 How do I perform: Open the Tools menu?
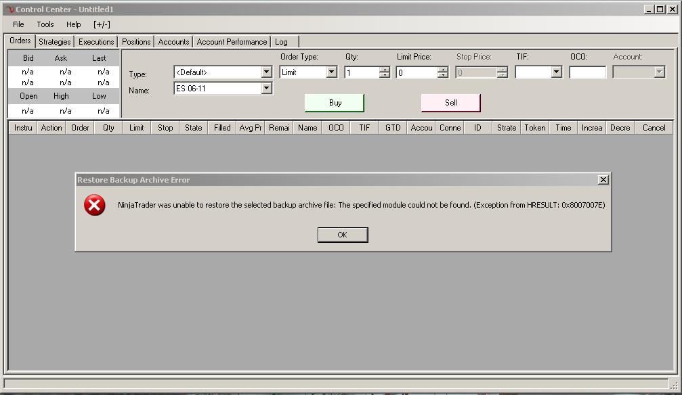45,24
